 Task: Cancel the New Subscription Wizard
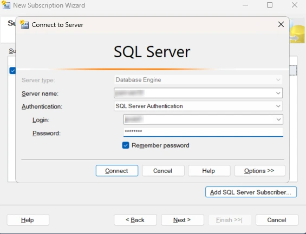[277, 220]
